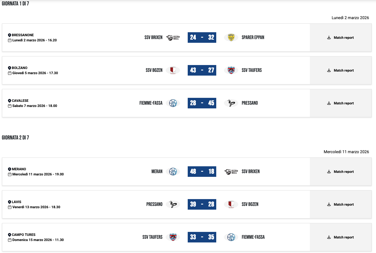
Task: Get Match report for Taufers vs Fiemme-Fassa
Action: [341, 237]
